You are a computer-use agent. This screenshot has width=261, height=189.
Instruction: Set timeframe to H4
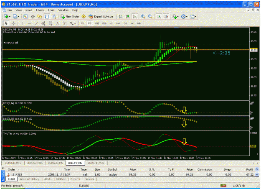coord(118,23)
